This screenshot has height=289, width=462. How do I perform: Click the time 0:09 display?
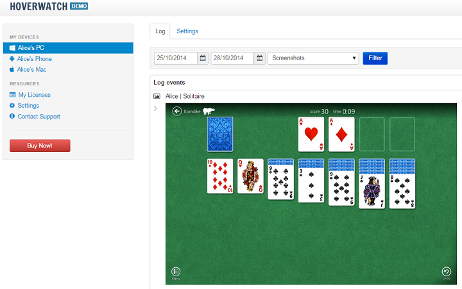coord(344,111)
